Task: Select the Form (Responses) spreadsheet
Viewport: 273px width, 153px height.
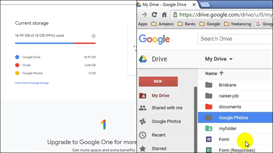Action: [235, 150]
